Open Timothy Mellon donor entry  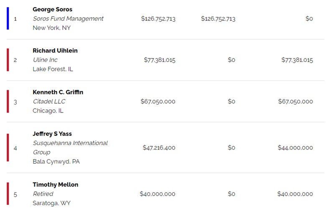55,184
